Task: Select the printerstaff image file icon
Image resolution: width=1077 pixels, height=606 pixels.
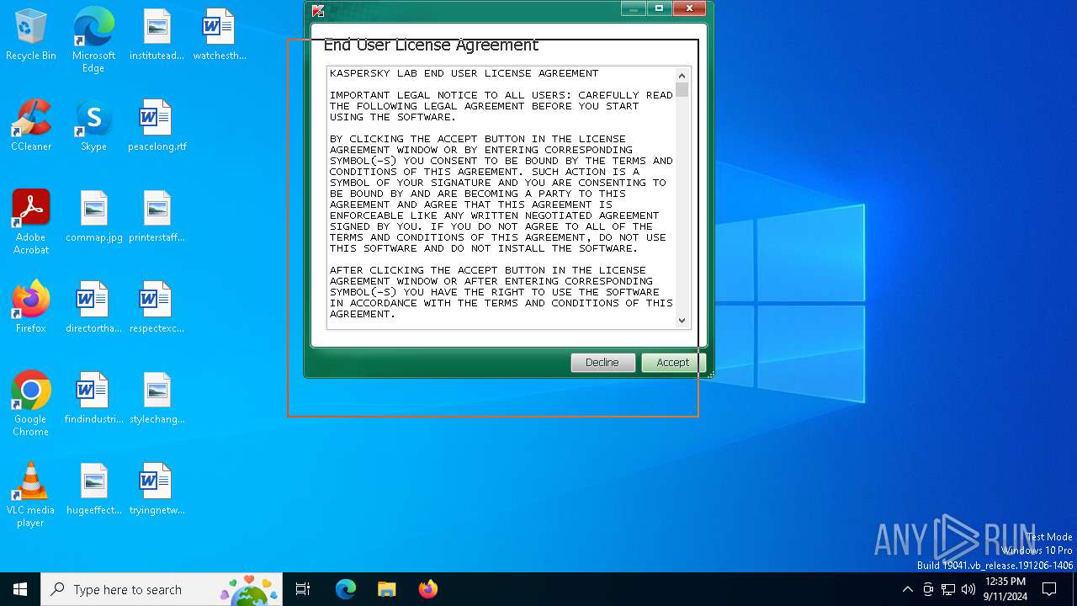Action: (x=157, y=217)
